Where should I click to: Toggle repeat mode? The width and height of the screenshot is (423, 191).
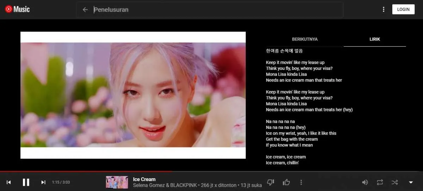click(x=380, y=182)
